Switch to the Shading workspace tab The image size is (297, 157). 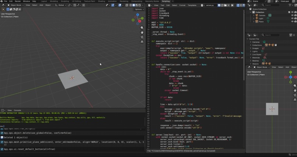pyautogui.click(x=102, y=1)
